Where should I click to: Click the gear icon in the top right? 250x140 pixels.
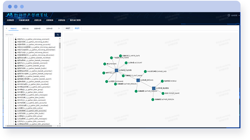click(x=229, y=15)
